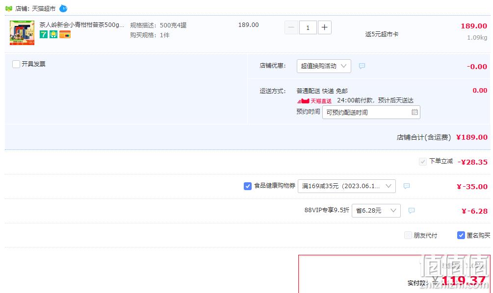
Task: Click the orange credit card badge
Action: click(65, 34)
